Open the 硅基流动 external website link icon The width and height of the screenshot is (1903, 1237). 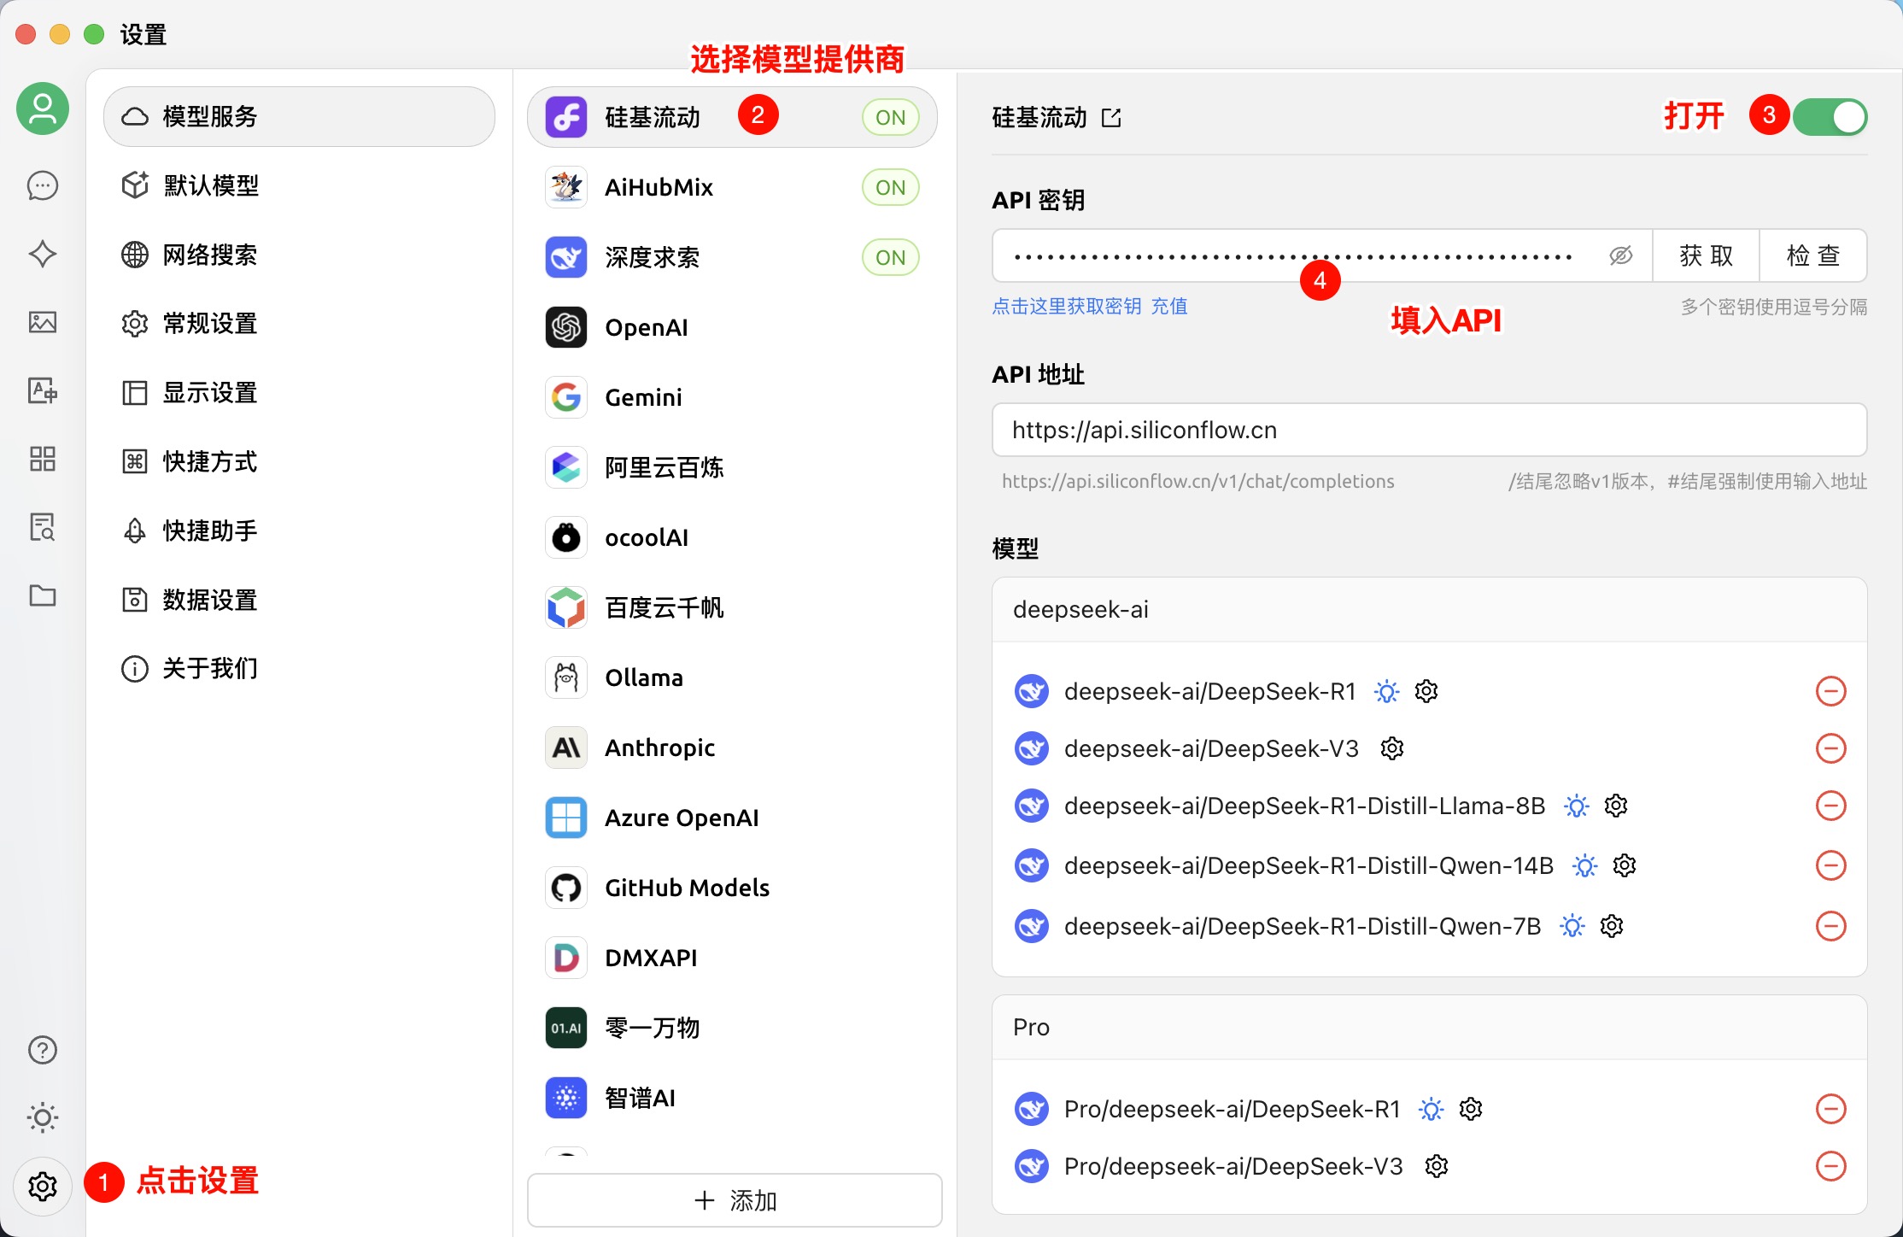click(1111, 117)
